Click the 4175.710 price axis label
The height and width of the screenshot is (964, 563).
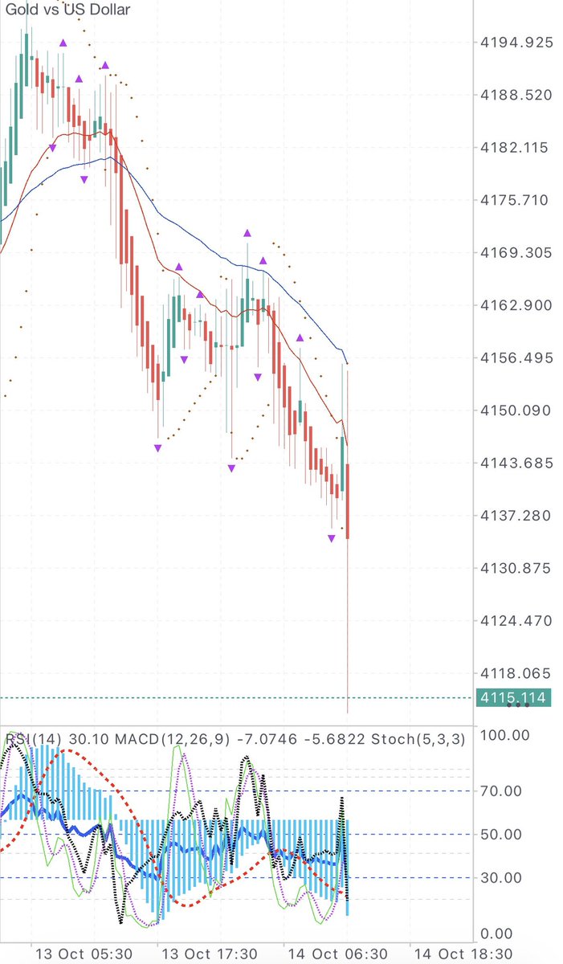(516, 200)
